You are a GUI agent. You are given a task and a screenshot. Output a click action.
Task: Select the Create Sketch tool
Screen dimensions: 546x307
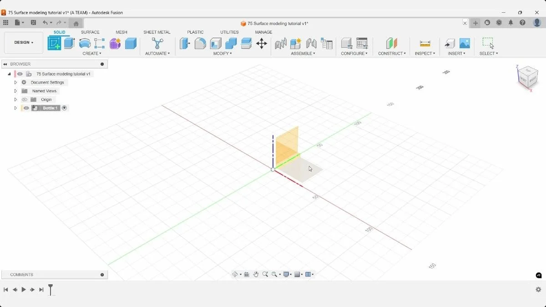pos(54,43)
